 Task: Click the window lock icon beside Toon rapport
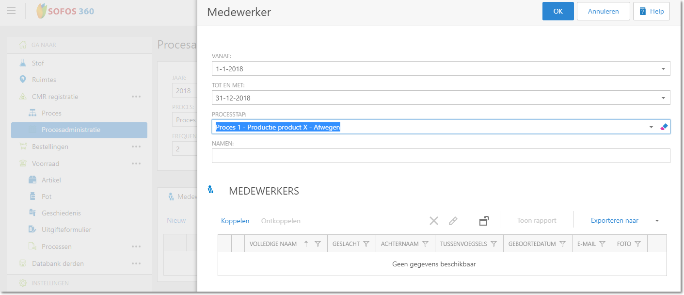click(x=484, y=221)
